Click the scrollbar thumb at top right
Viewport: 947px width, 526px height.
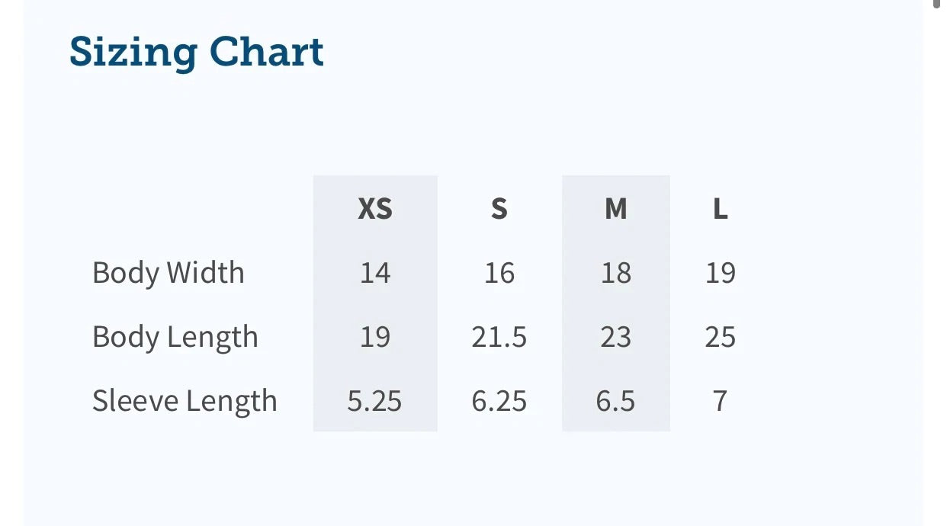point(936,3)
